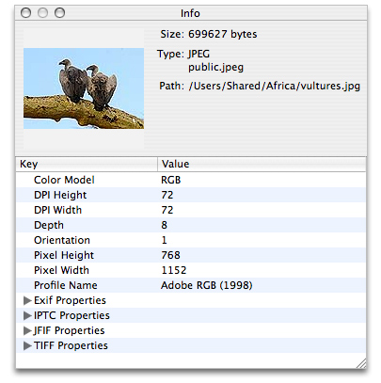Expand the Exif Properties disclosure triangle
381x383 pixels.
(27, 300)
